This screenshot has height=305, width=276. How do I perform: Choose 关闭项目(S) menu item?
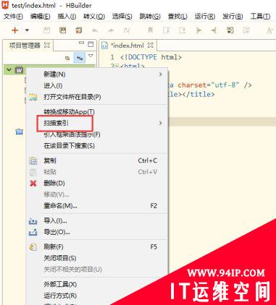point(96,258)
